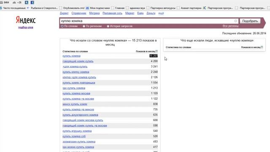Open bookmark админка звук
This screenshot has width=270, height=152.
pos(135,8)
